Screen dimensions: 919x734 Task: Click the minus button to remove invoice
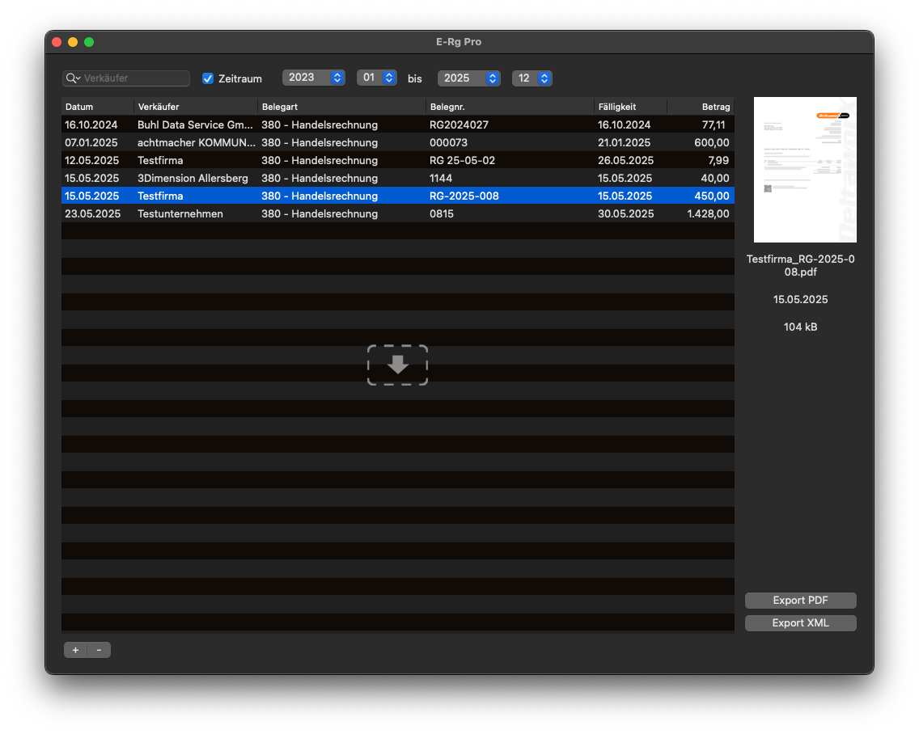(99, 650)
